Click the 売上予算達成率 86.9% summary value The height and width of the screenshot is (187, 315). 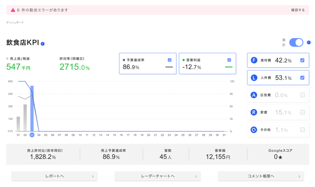pos(111,156)
